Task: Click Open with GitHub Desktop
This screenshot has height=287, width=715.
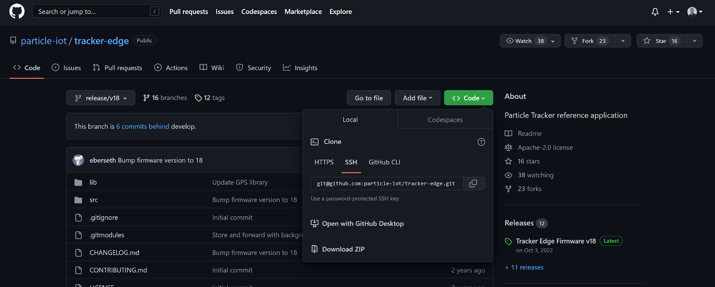Action: point(357,223)
